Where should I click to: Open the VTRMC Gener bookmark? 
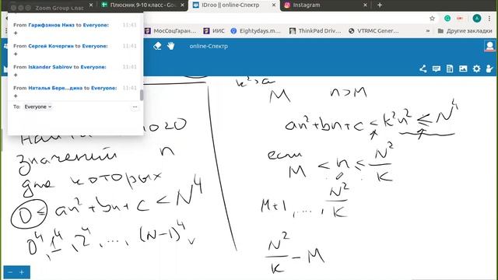tap(373, 31)
